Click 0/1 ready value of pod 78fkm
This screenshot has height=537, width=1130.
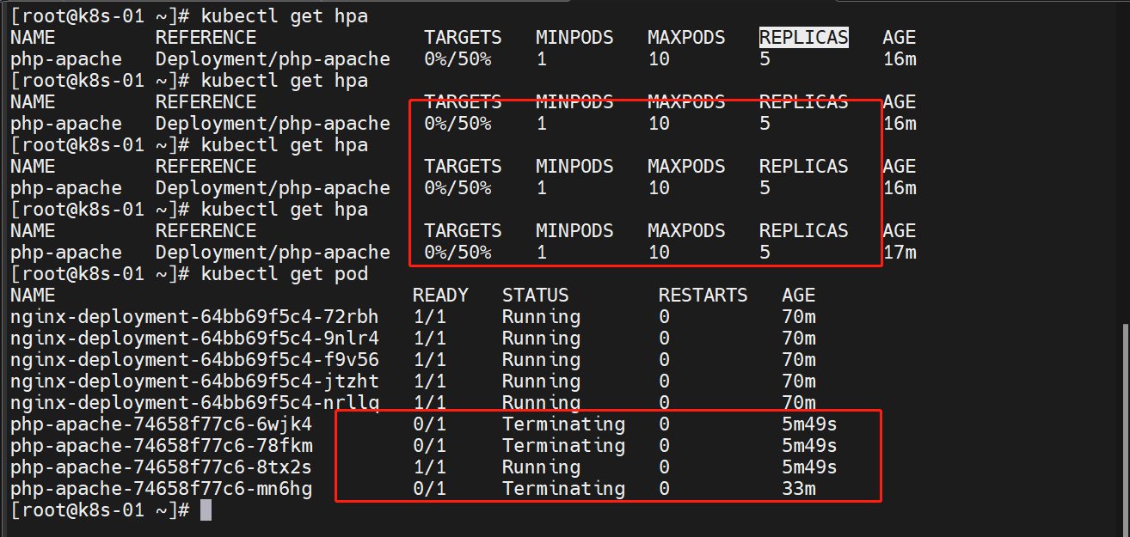tap(430, 446)
